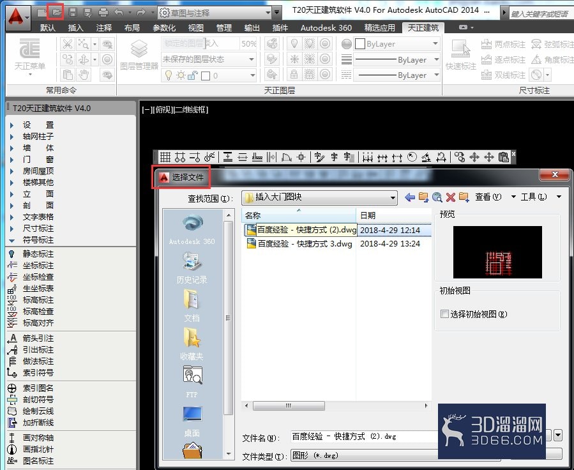The height and width of the screenshot is (470, 574).
Task: Select 箭头引注 tool
Action: (x=31, y=338)
